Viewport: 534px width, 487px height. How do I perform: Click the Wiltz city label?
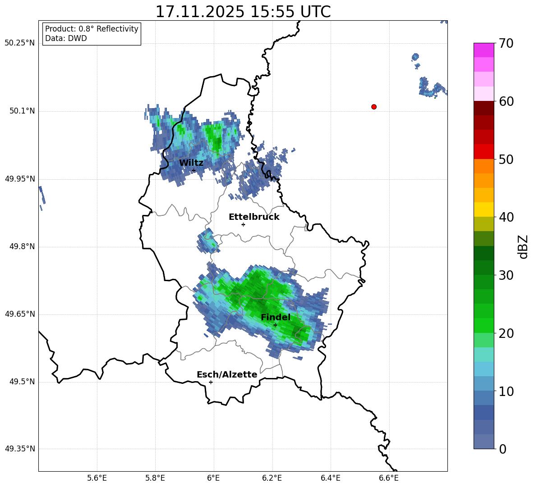tap(191, 163)
